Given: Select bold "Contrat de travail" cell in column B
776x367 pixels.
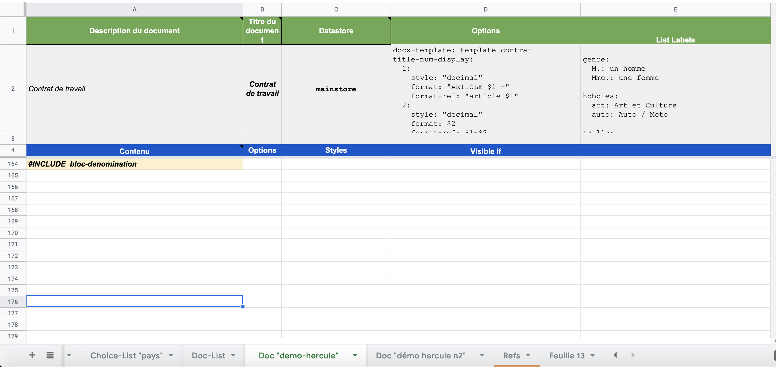Looking at the screenshot, I should tap(262, 89).
